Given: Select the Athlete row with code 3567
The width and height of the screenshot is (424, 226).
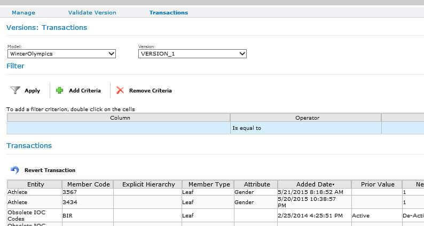Looking at the screenshot, I should (x=216, y=192).
